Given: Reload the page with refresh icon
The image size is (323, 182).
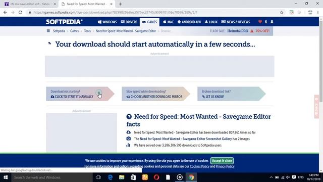Looking at the screenshot, I should pos(20,12).
